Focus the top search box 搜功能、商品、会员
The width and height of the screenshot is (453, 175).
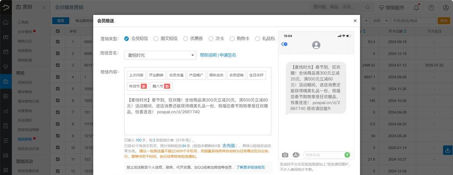pos(341,7)
